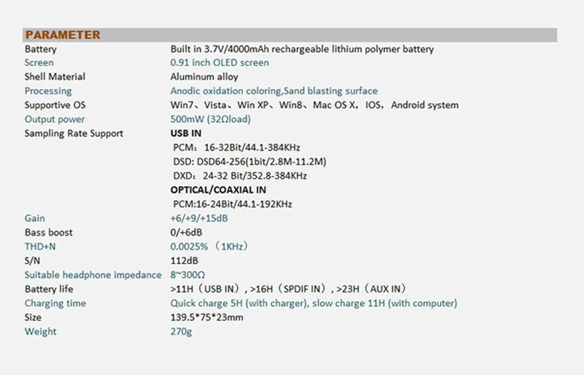This screenshot has height=375, width=584.
Task: Select the Supportive OS label
Action: [x=55, y=105]
